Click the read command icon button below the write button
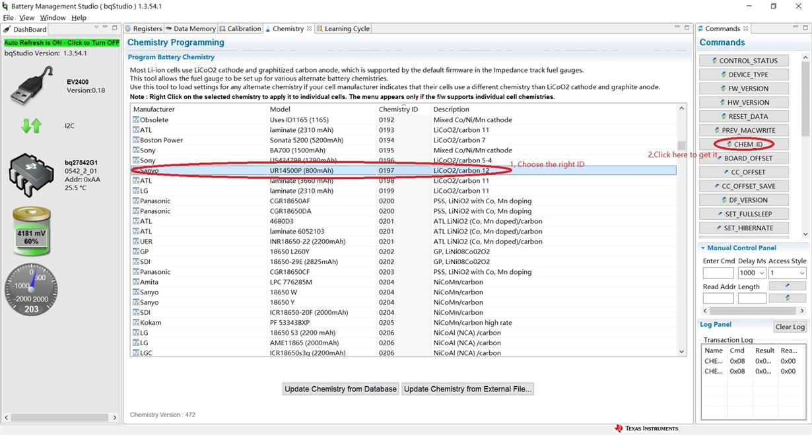 tap(787, 298)
